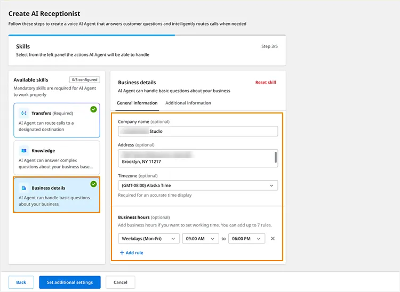The image size is (400, 292).
Task: Click the Address text area
Action: click(x=198, y=158)
